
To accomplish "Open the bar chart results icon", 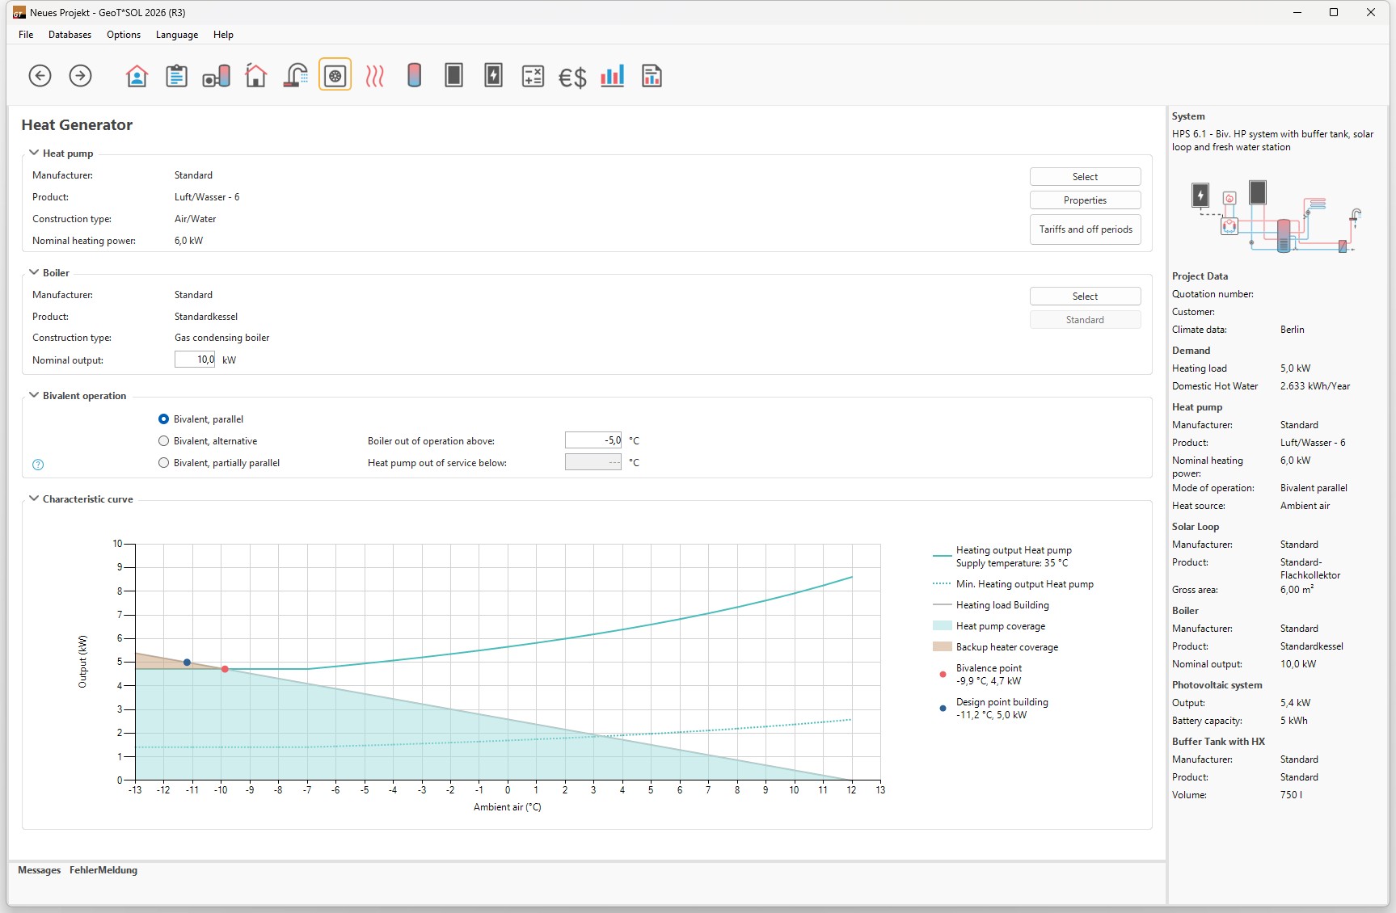I will click(x=612, y=76).
